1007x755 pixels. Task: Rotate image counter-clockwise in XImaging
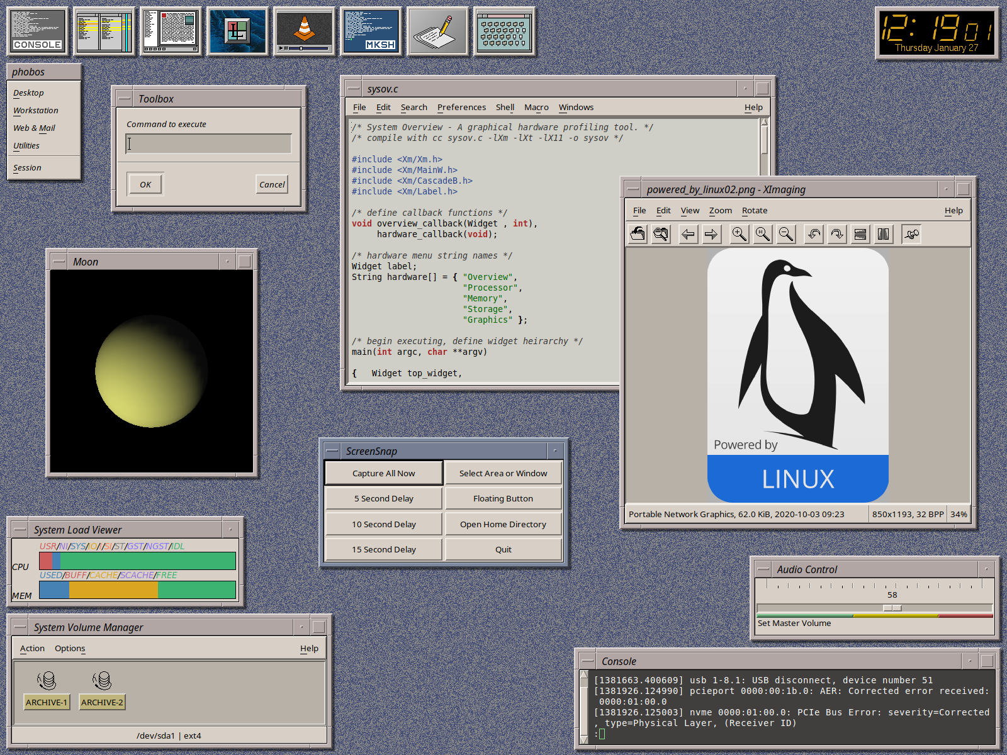[814, 234]
